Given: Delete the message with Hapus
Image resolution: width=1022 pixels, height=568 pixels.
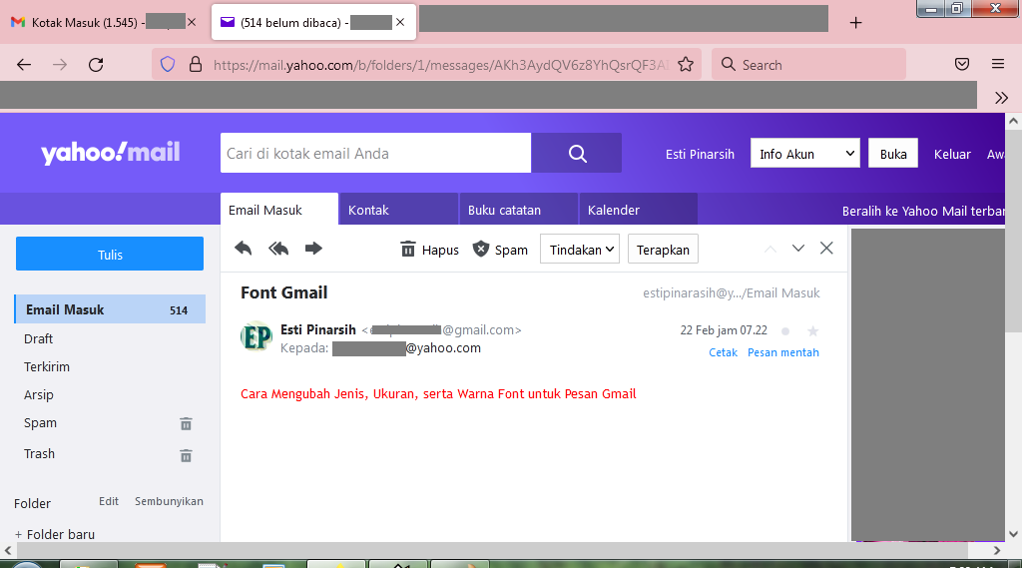Looking at the screenshot, I should (x=429, y=250).
